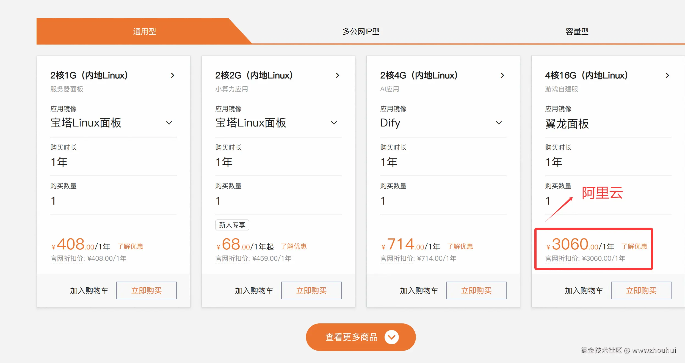Image resolution: width=685 pixels, height=363 pixels.
Task: Click the 1年 duration in 4核16G card
Action: pyautogui.click(x=554, y=162)
